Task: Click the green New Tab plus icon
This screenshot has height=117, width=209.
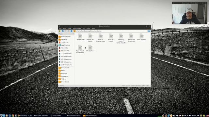Action: (59, 31)
